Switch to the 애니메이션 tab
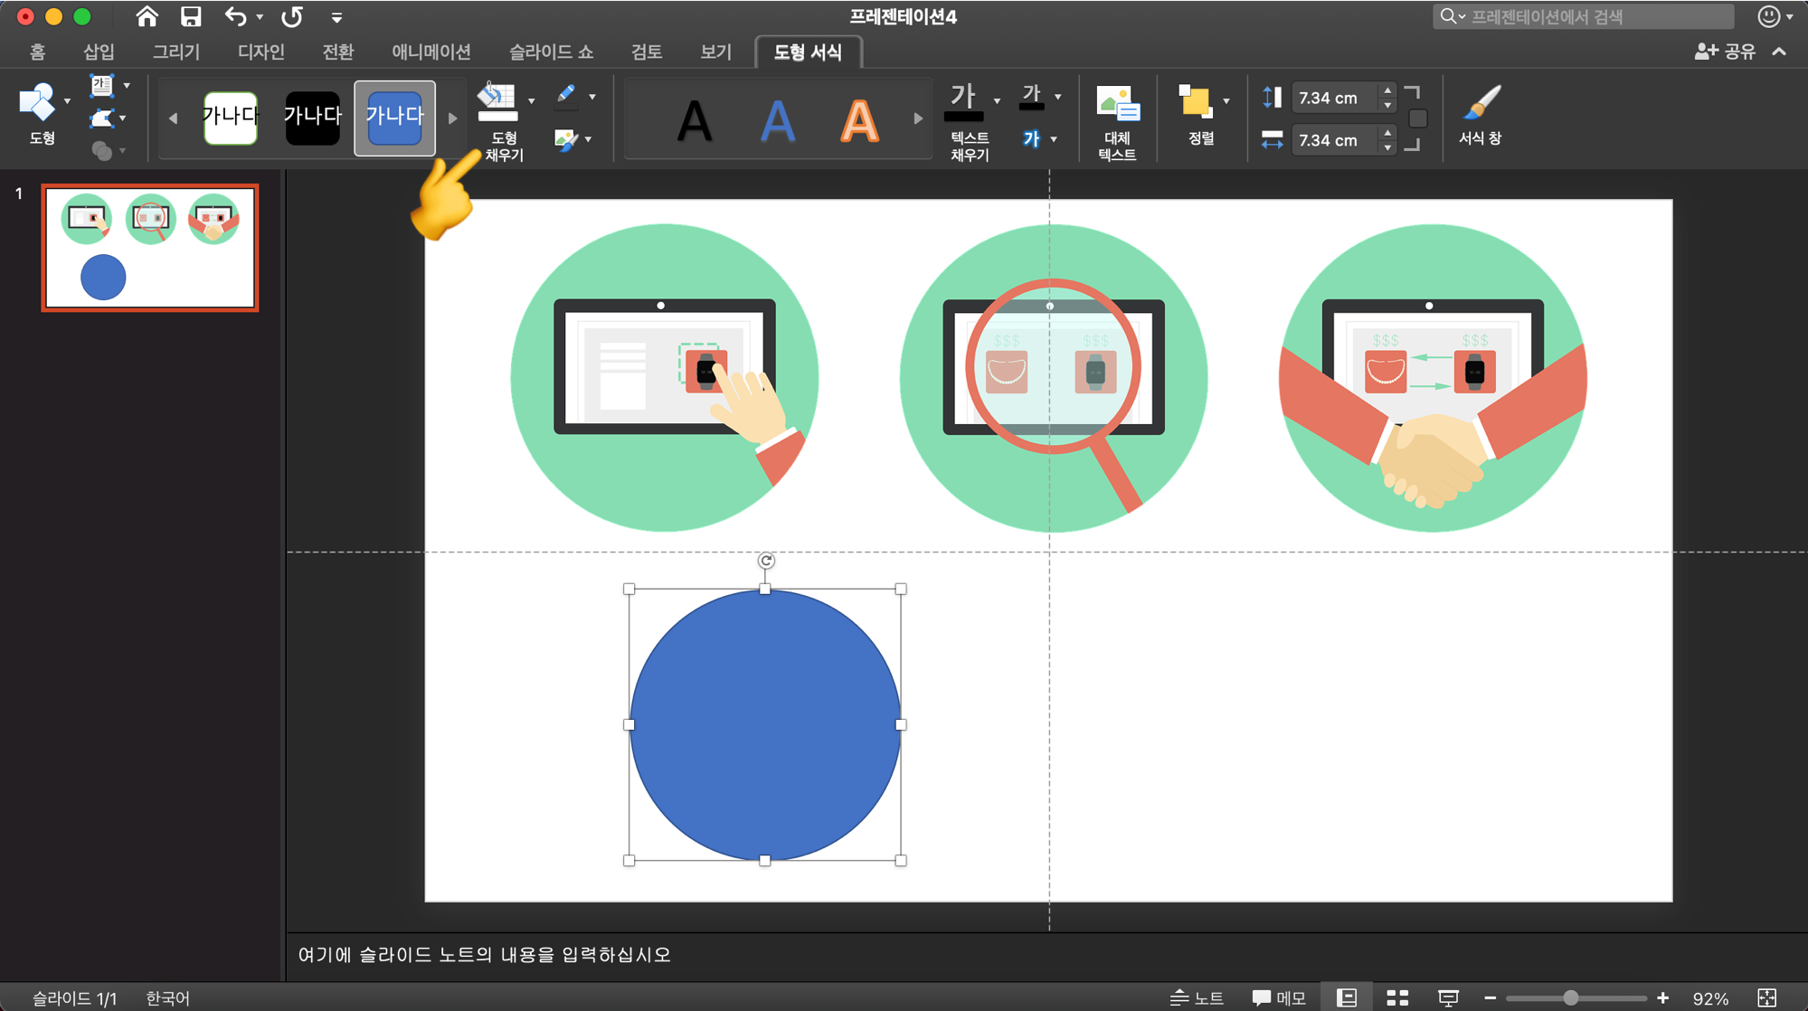1808x1011 pixels. point(431,52)
